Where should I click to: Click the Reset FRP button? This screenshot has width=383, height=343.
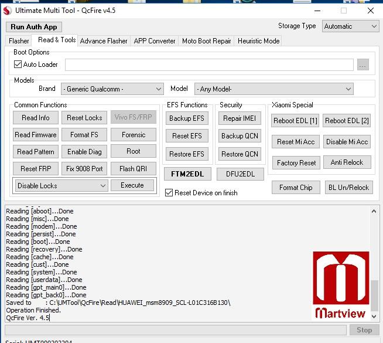[36, 168]
